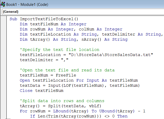This screenshot has height=119, width=164.
Task: Click the StoreSalesData.txt file path string
Action: [x=111, y=55]
